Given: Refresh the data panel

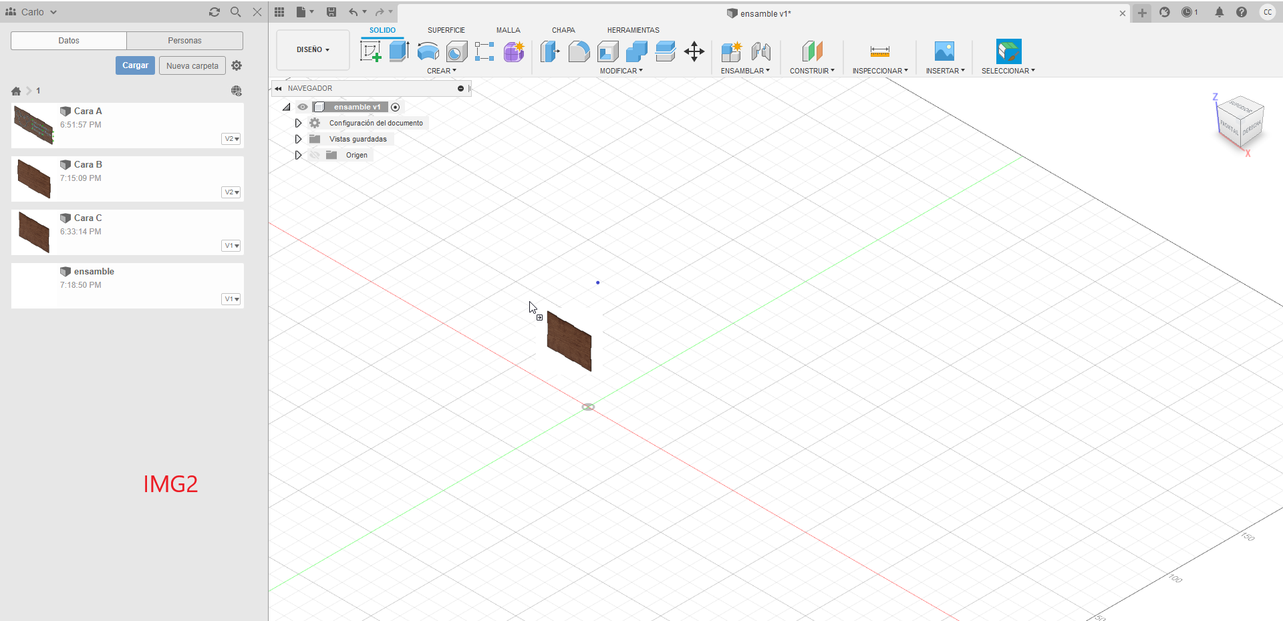Looking at the screenshot, I should tap(215, 12).
